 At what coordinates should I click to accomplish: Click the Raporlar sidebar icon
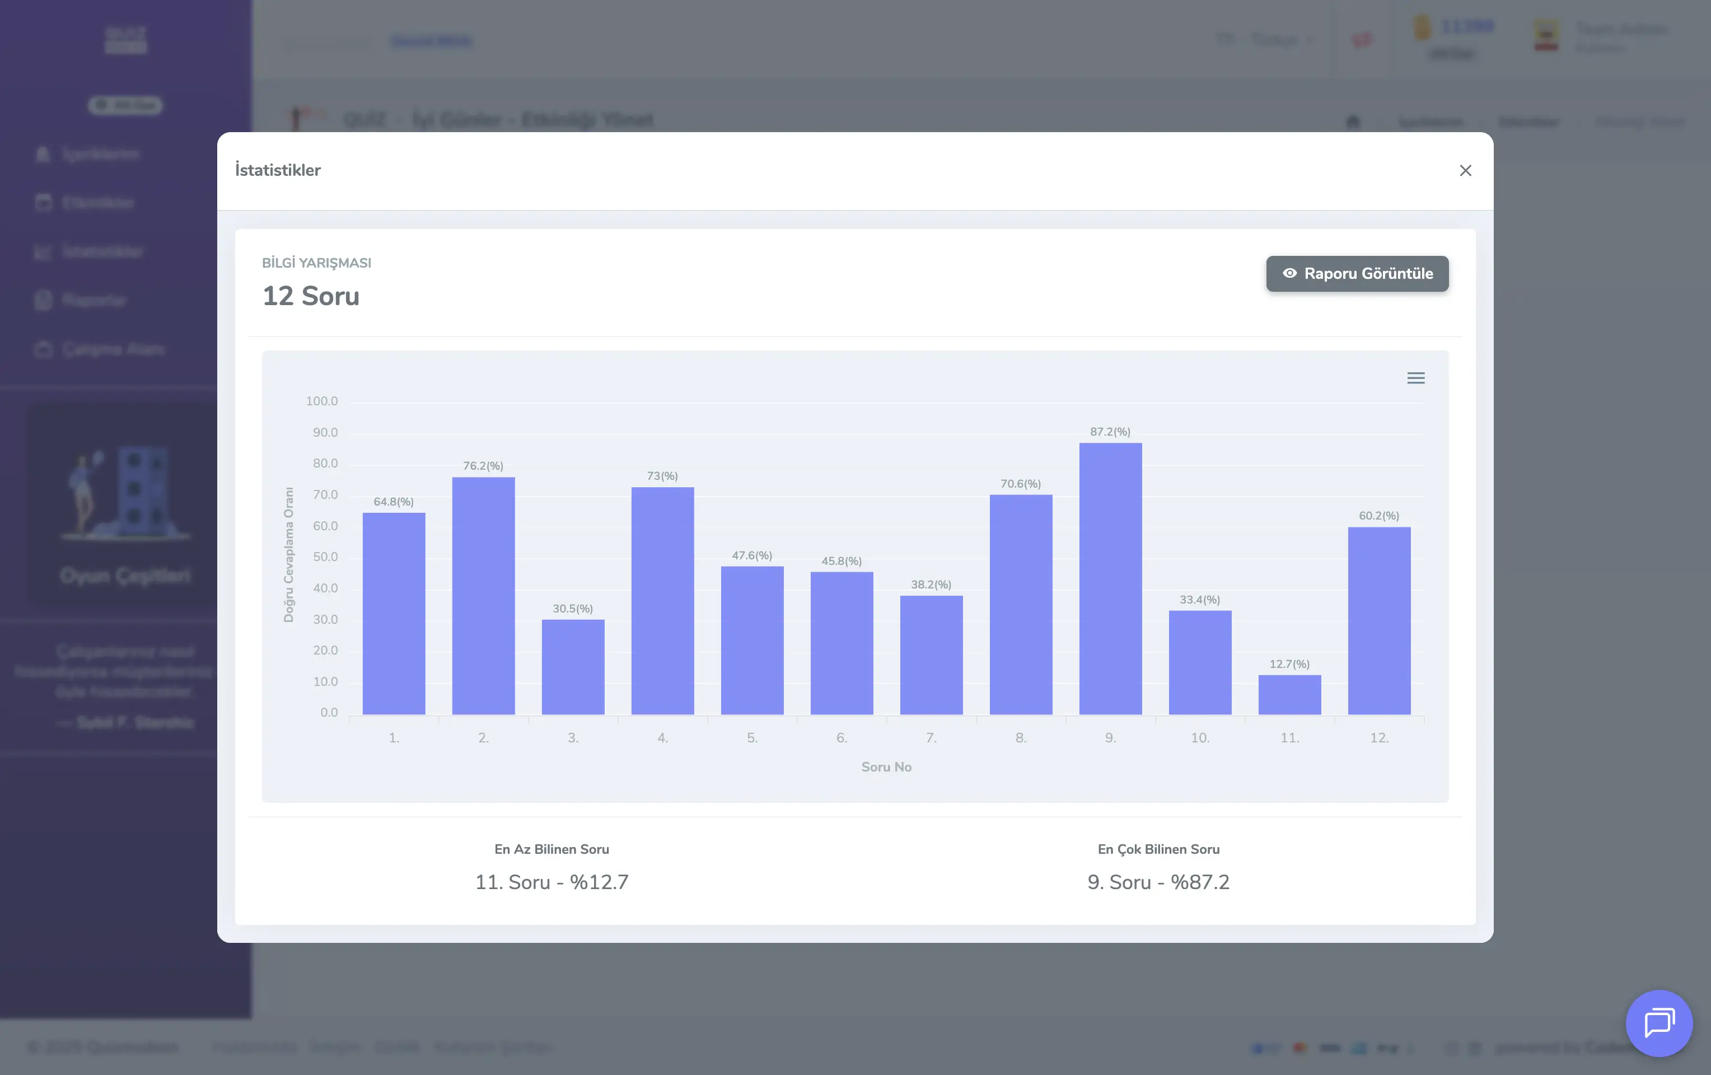(x=43, y=301)
